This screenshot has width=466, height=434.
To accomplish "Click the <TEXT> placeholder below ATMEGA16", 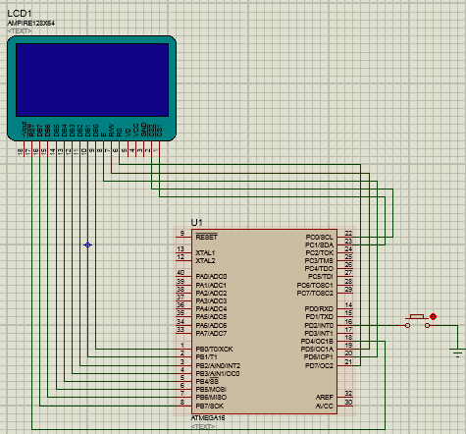I will 203,426.
